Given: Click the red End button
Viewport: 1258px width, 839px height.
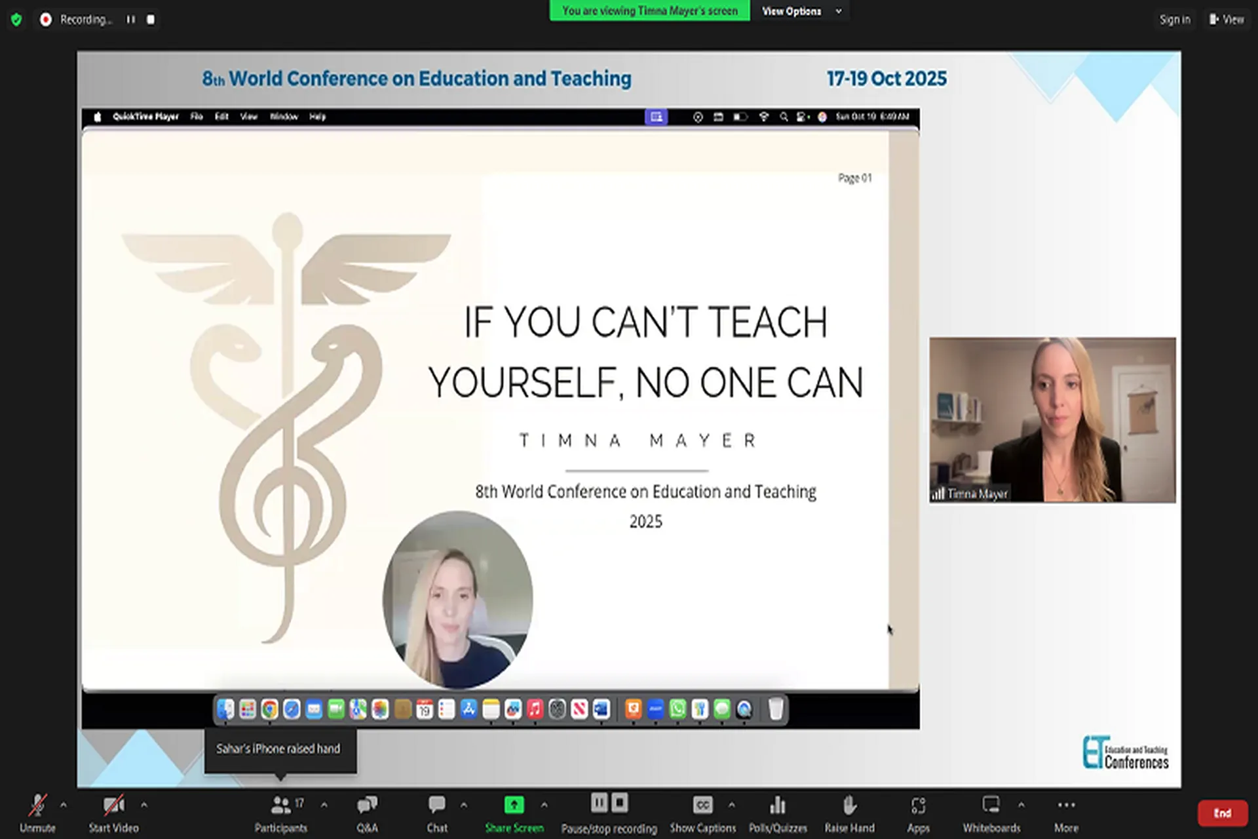Looking at the screenshot, I should [x=1222, y=813].
